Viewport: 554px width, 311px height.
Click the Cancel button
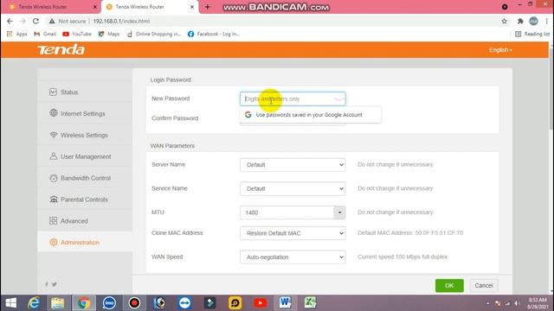[x=484, y=286]
